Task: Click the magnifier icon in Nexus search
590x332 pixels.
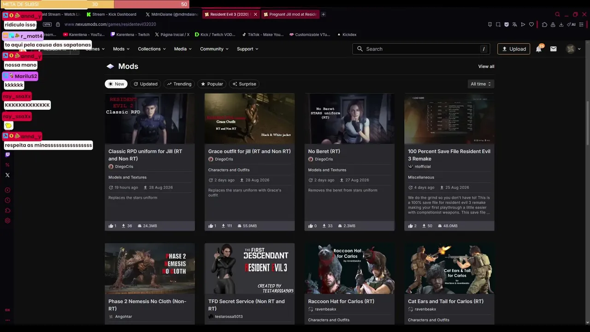Action: (360, 49)
